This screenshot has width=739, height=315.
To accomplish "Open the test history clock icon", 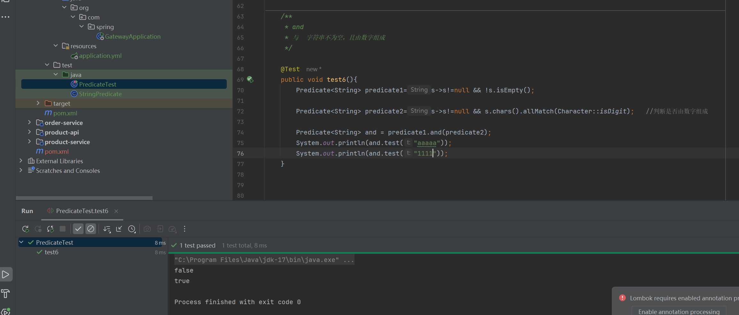I will (x=132, y=229).
